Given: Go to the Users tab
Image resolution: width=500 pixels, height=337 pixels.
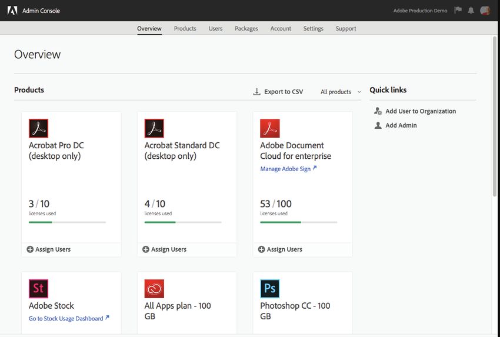Looking at the screenshot, I should point(215,28).
